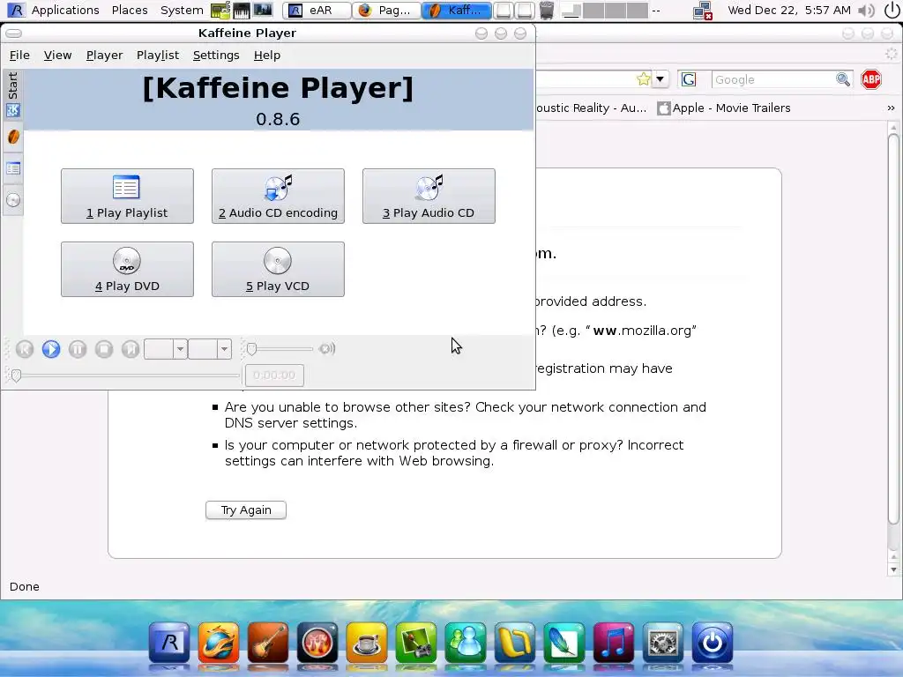The height and width of the screenshot is (677, 903).
Task: Switch to the Firefox Pag... taskbar entry
Action: point(386,11)
